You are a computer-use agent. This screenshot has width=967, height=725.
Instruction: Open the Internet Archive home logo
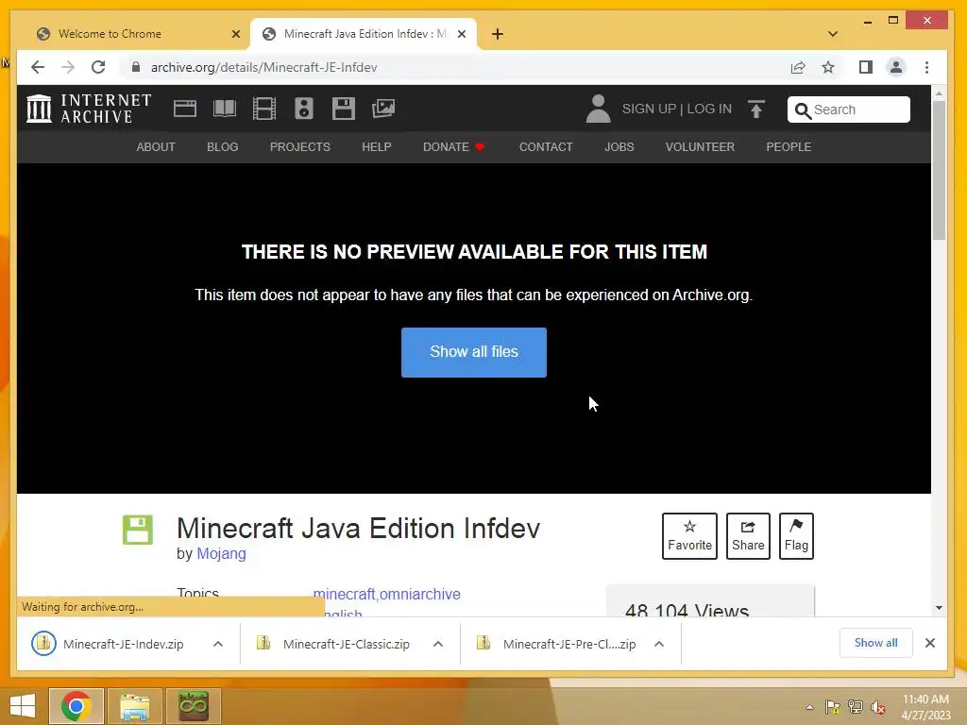point(89,109)
